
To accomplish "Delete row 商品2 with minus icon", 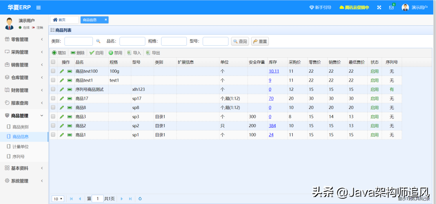I will click(70, 126).
